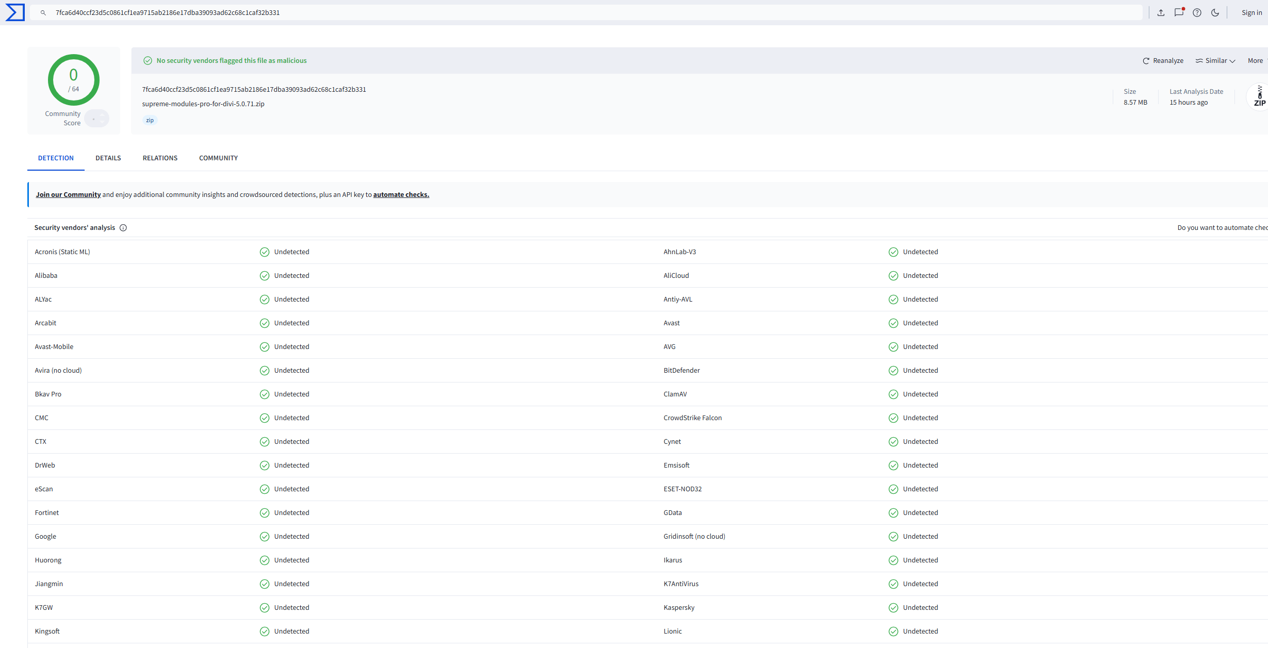Viewport: 1268px width, 648px height.
Task: Click ESET-NOD32 undetected check icon
Action: [x=893, y=489]
